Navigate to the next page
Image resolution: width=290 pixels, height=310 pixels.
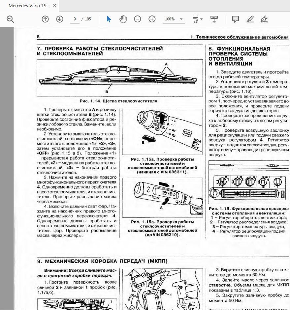click(60, 20)
